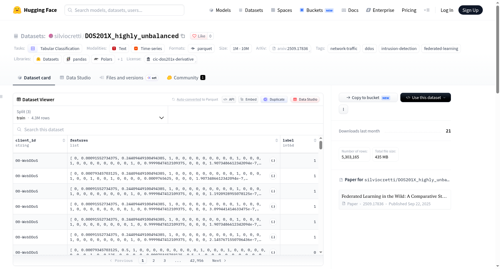
Task: Expand the third 00-WebDDoS row's features cell
Action: pyautogui.click(x=273, y=191)
